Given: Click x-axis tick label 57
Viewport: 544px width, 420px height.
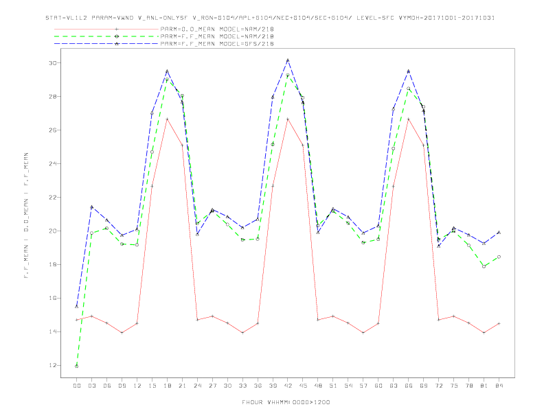Looking at the screenshot, I should 363,386.
